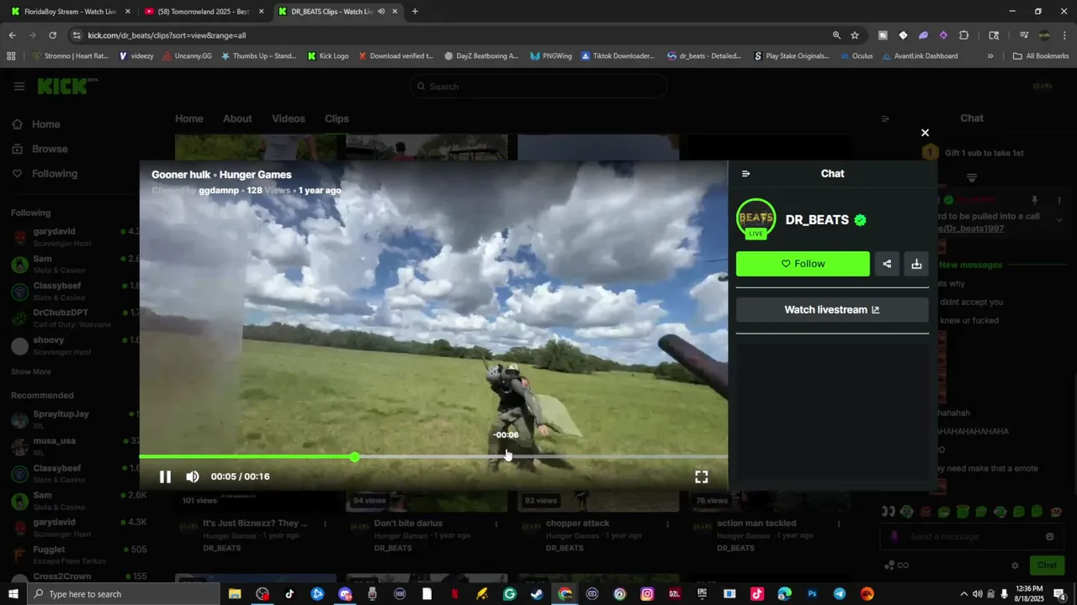This screenshot has width=1077, height=605.
Task: Open Browse in the left sidebar
Action: pos(50,149)
